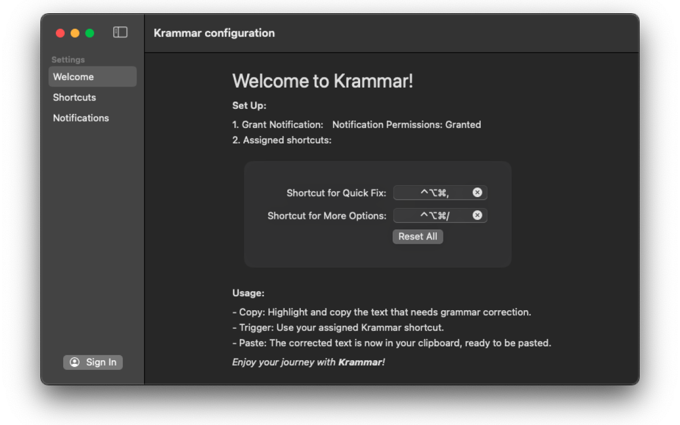Click the Sign In button
The height and width of the screenshot is (425, 680).
point(93,362)
